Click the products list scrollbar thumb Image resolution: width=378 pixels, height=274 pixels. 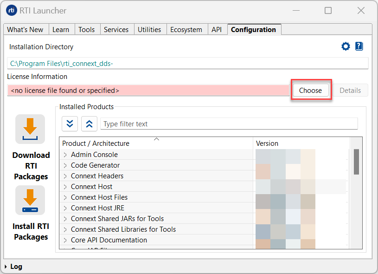[356, 162]
